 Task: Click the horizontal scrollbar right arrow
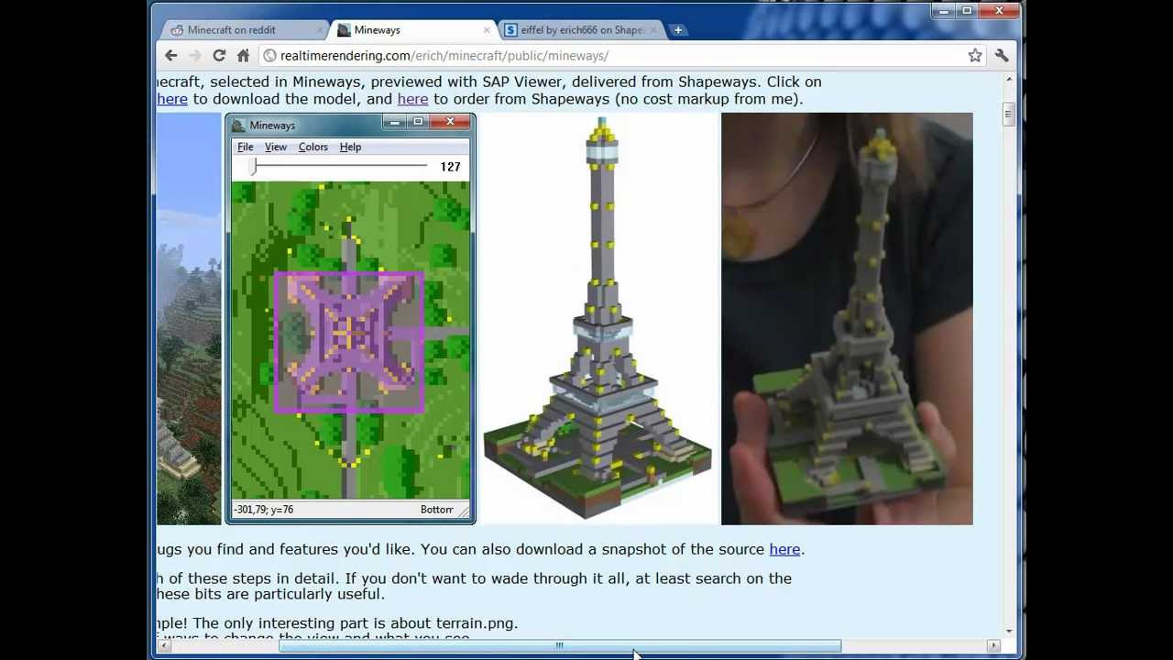(993, 646)
